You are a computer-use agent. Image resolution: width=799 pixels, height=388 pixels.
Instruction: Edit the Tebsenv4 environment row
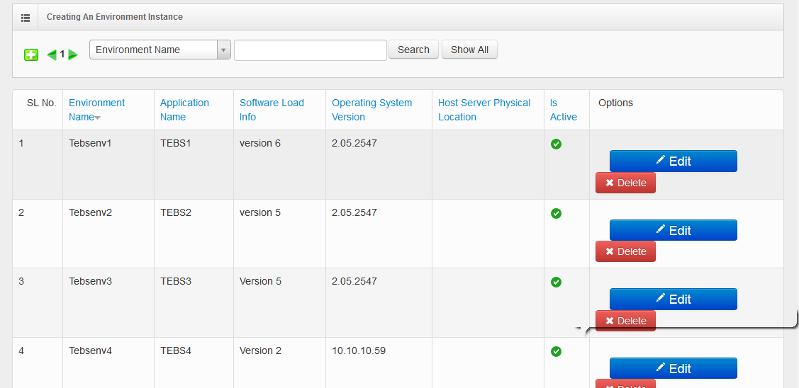click(673, 368)
